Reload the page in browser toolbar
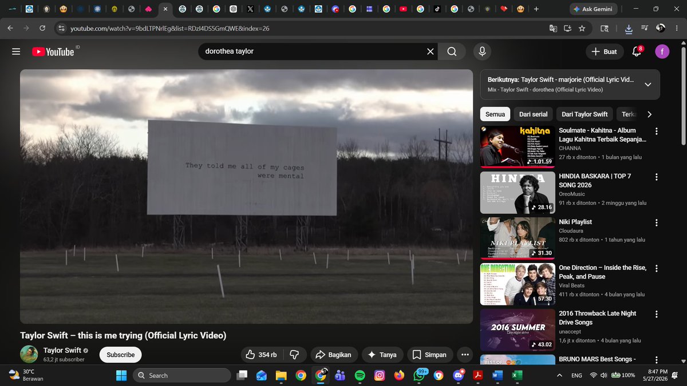This screenshot has height=386, width=687. [x=42, y=28]
